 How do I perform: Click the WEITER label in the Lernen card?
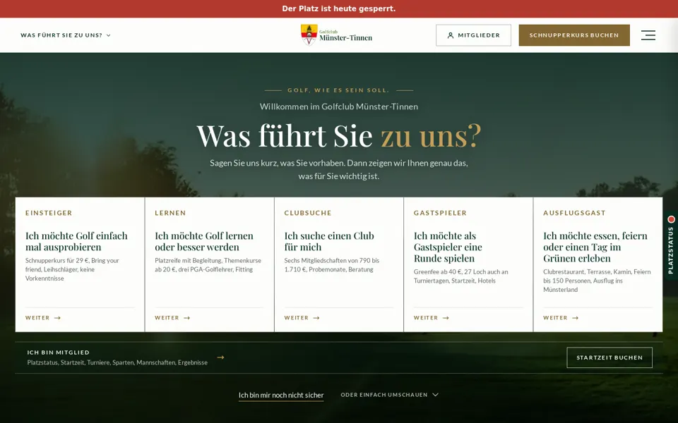click(x=167, y=318)
